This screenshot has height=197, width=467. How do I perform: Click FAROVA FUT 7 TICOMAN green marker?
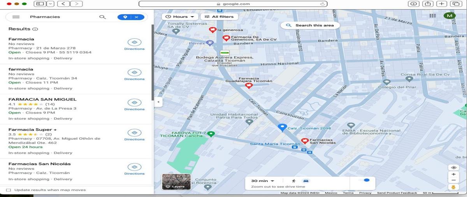point(211,134)
